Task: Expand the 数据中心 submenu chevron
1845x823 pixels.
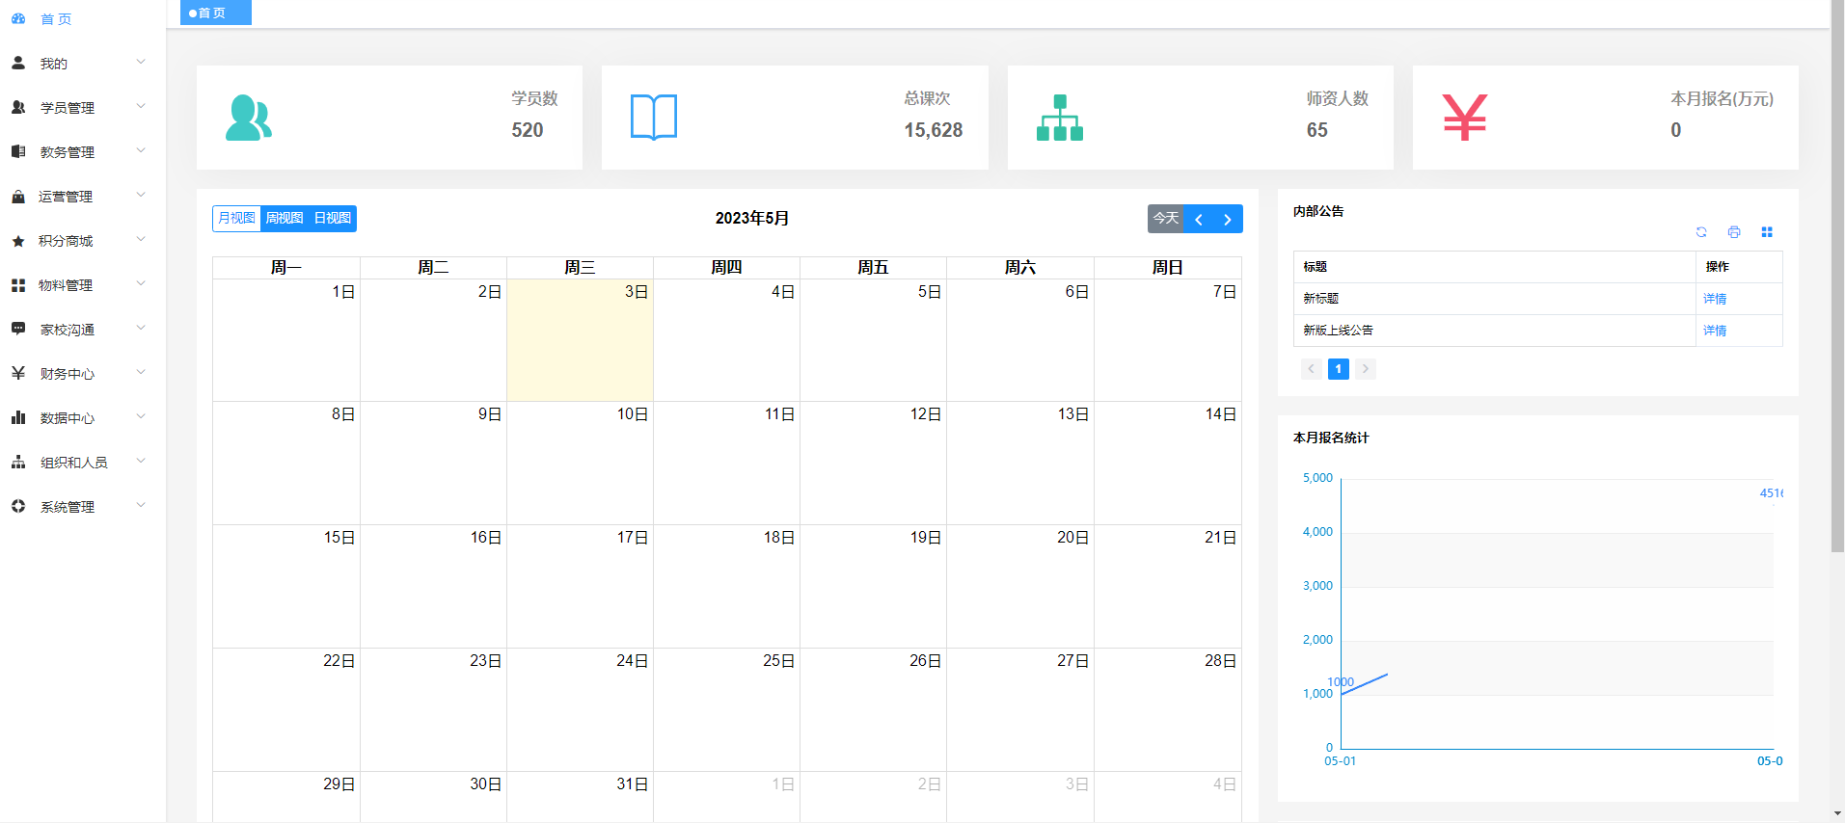Action: (141, 416)
